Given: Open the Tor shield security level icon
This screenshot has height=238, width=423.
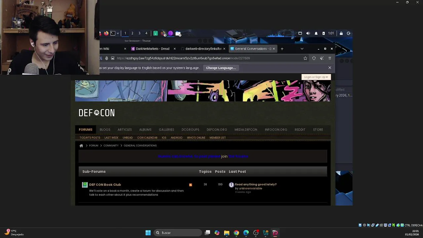Looking at the screenshot, I should click(x=314, y=58).
